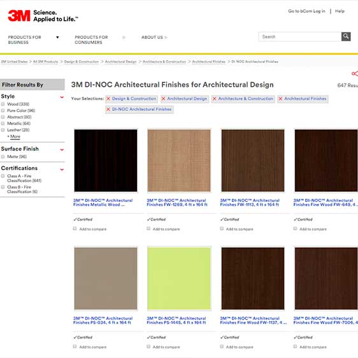The height and width of the screenshot is (358, 358).
Task: Check Add to compare for PS-1445
Action: pos(148,347)
